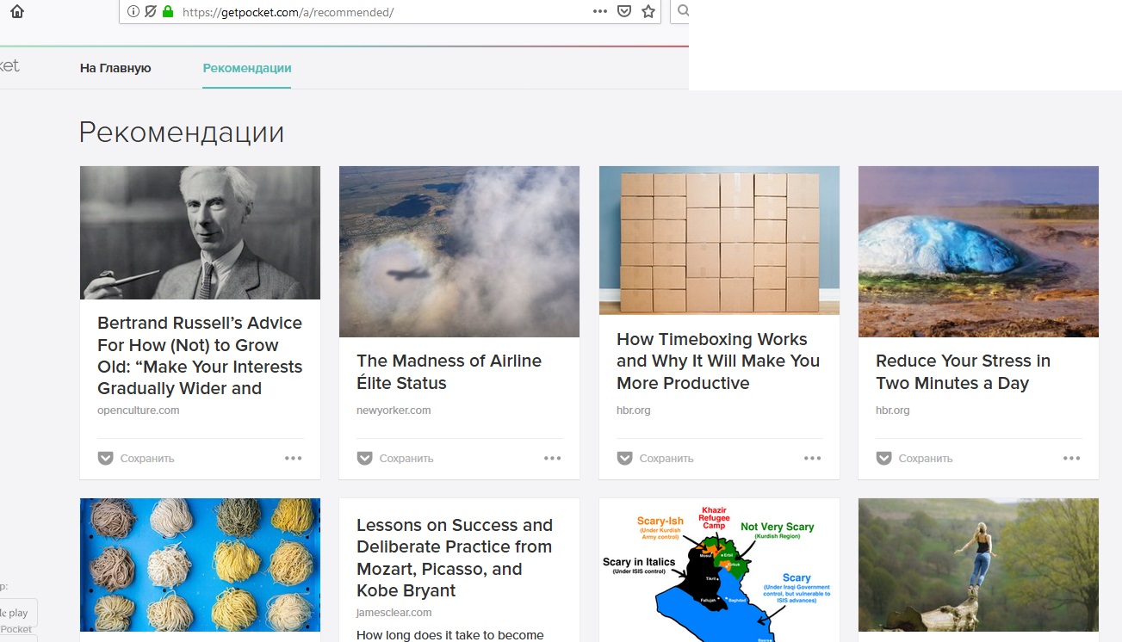1122x642 pixels.
Task: Click the 'How long does it take to become' excerpt
Action: pos(450,635)
